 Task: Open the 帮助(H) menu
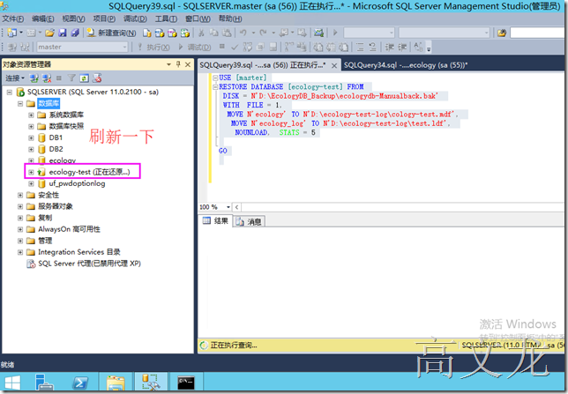point(230,19)
